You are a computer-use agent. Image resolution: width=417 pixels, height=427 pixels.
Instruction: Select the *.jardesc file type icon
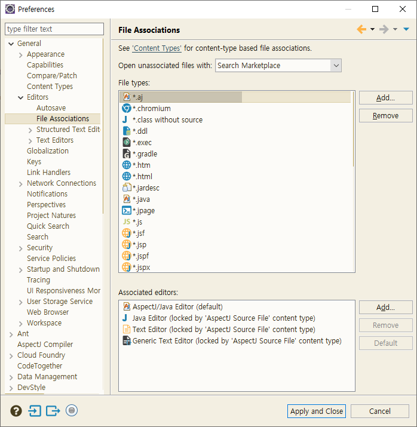click(x=127, y=188)
